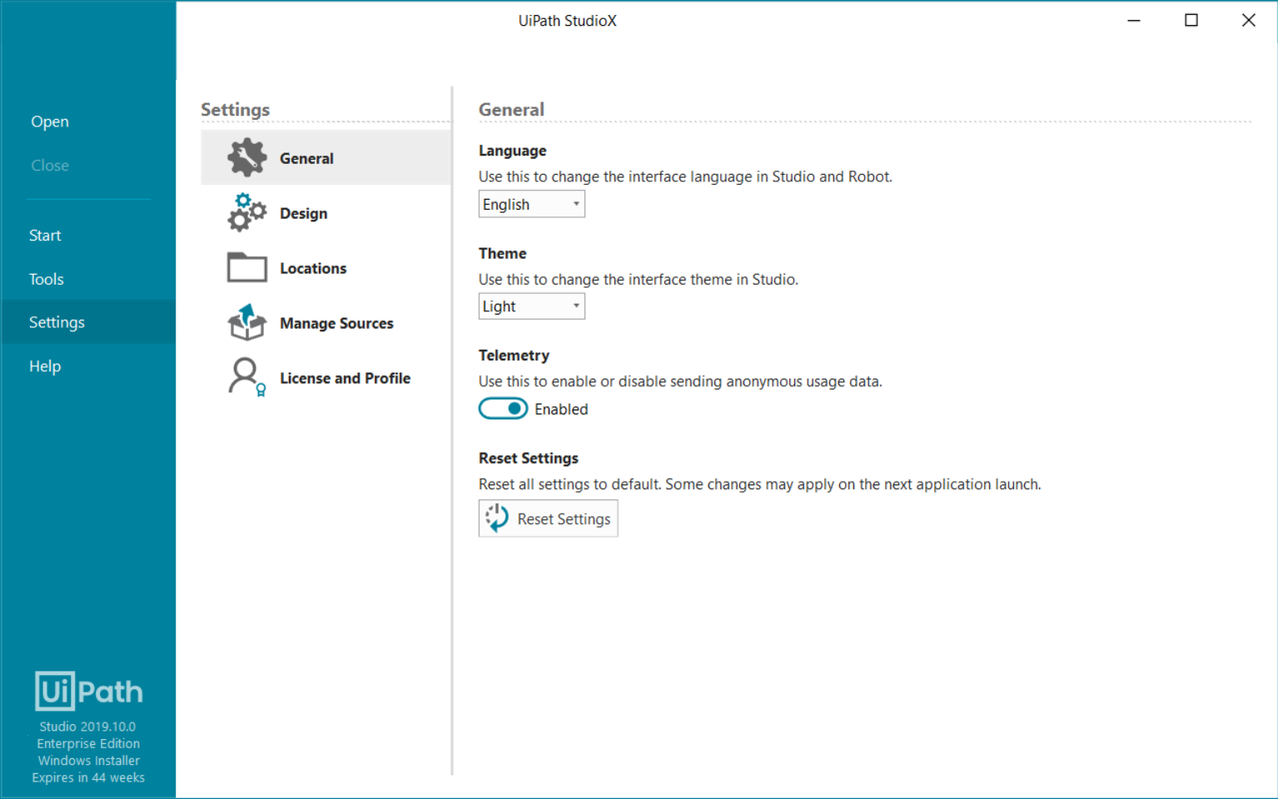Switch to the Manage Sources tab

326,322
